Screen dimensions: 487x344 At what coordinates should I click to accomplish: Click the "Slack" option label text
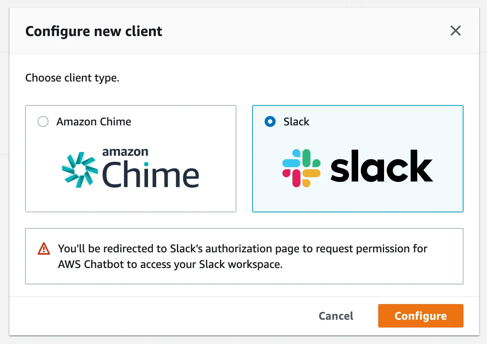click(x=296, y=121)
